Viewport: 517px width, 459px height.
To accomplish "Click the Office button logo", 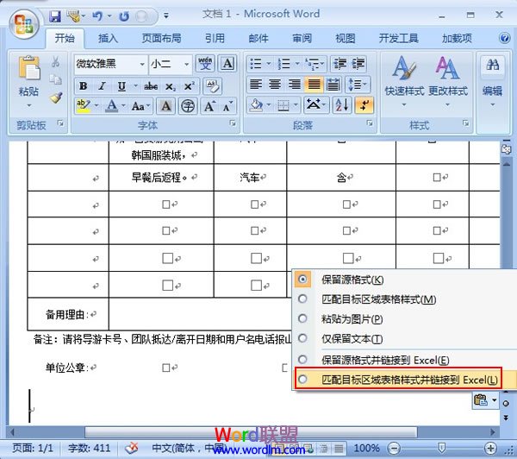I will click(24, 24).
